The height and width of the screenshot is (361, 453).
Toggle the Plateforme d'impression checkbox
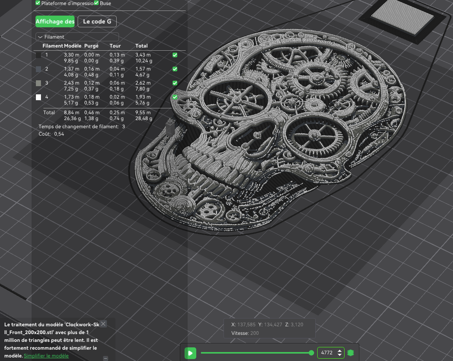coord(38,3)
